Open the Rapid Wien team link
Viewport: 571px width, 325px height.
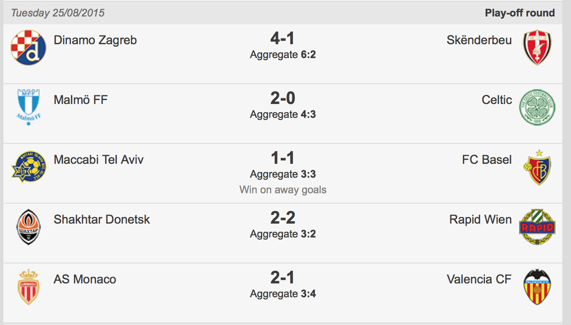[x=481, y=220]
